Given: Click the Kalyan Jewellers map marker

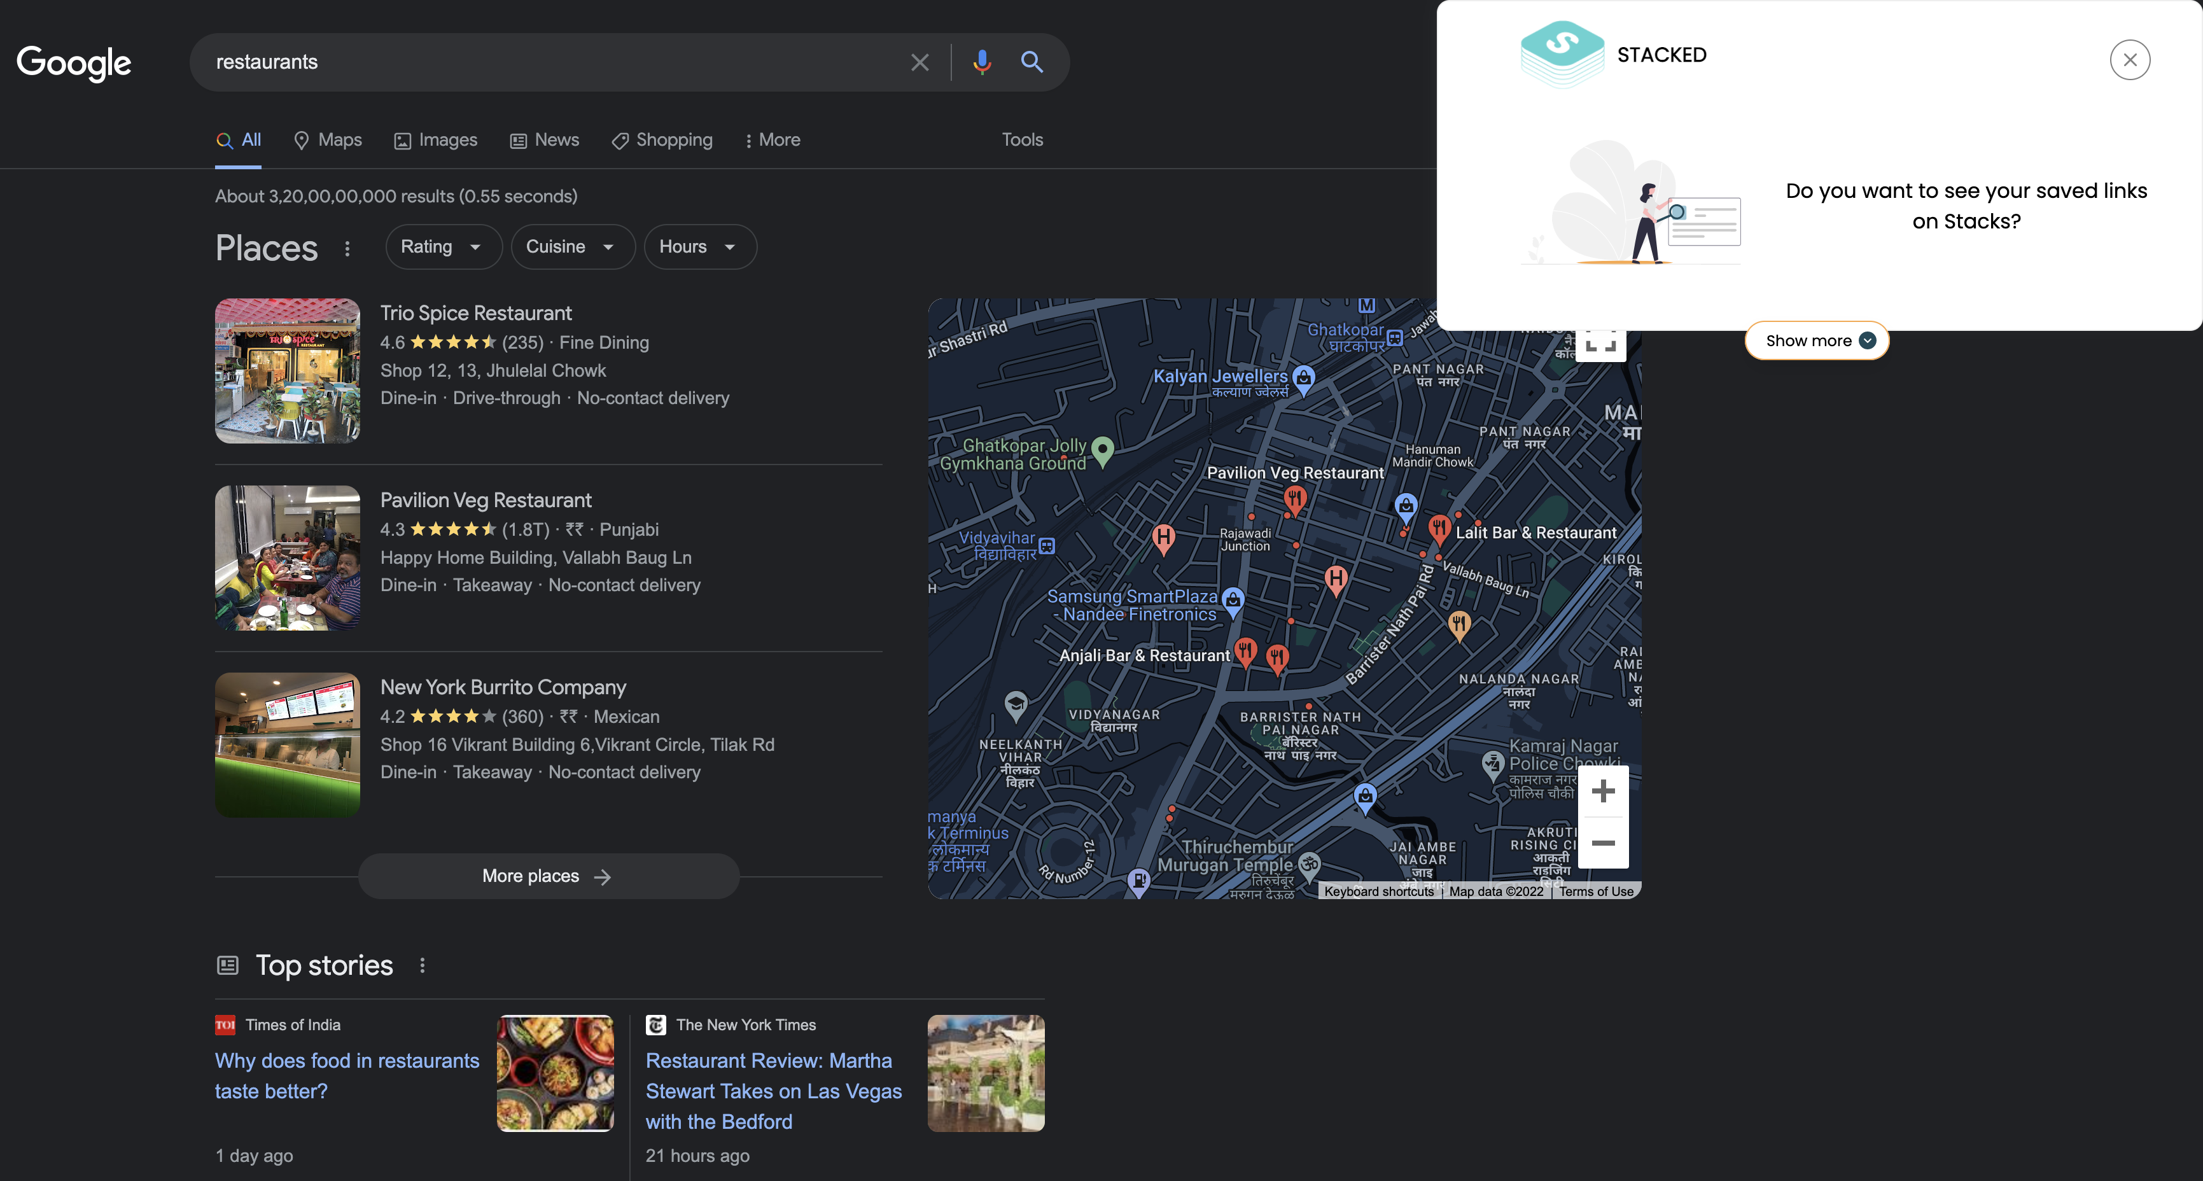Looking at the screenshot, I should coord(1303,380).
